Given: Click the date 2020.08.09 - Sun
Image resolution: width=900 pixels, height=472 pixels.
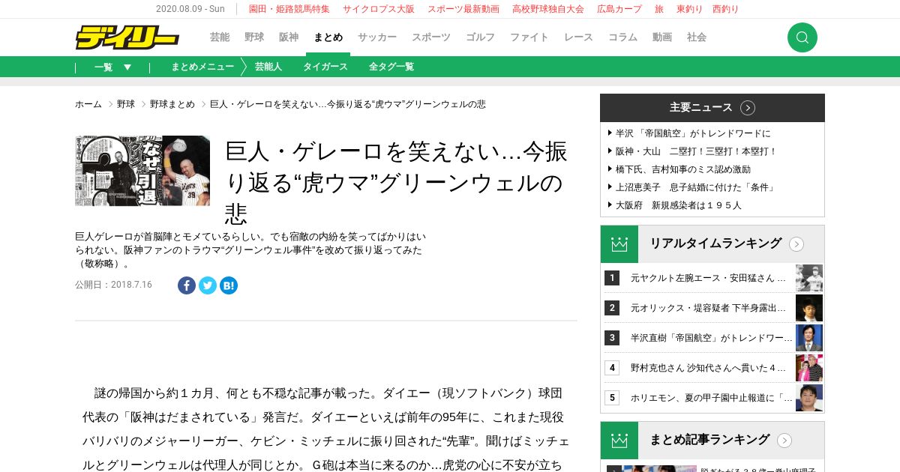Looking at the screenshot, I should tap(190, 9).
